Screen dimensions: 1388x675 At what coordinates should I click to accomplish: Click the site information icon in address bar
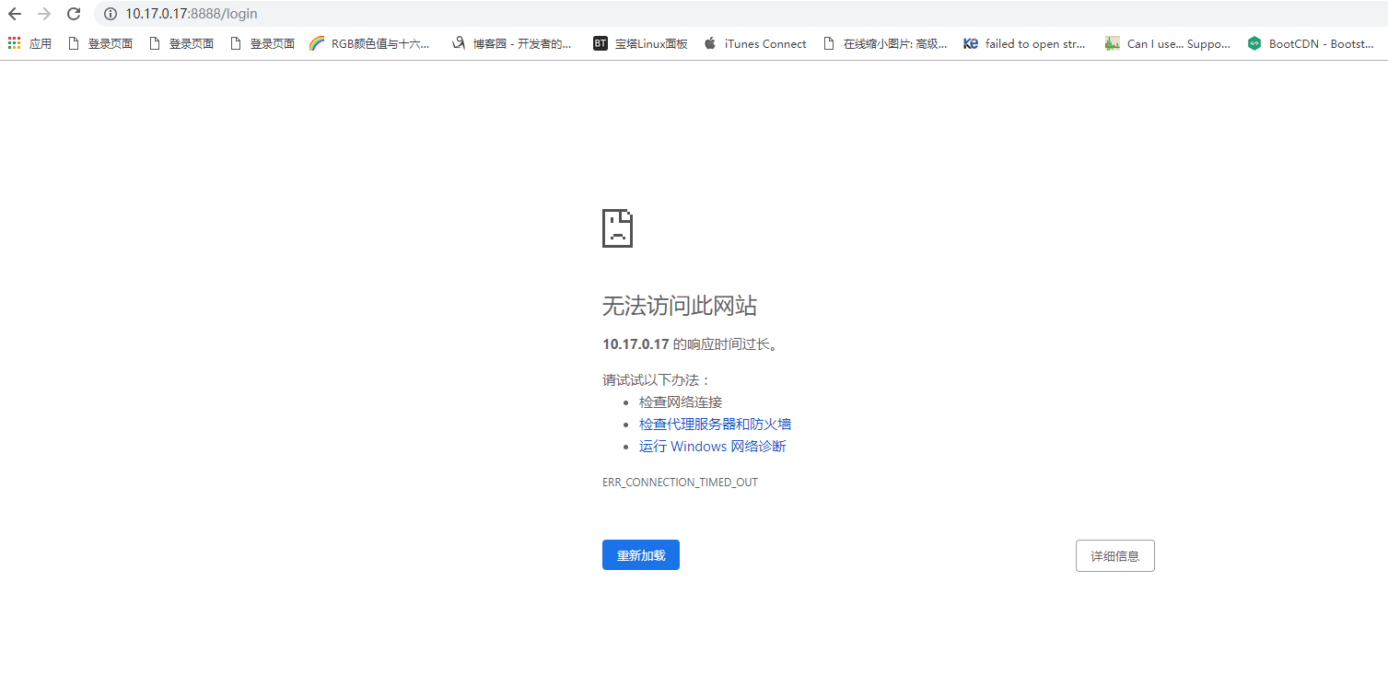(111, 14)
